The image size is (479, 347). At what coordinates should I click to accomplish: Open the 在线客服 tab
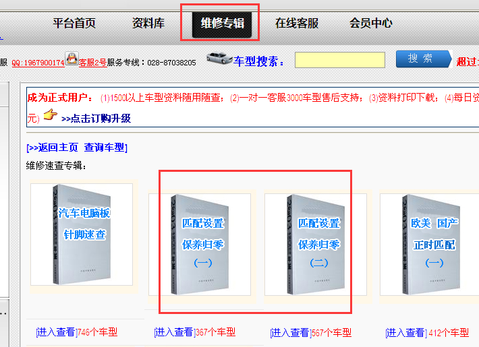[297, 23]
